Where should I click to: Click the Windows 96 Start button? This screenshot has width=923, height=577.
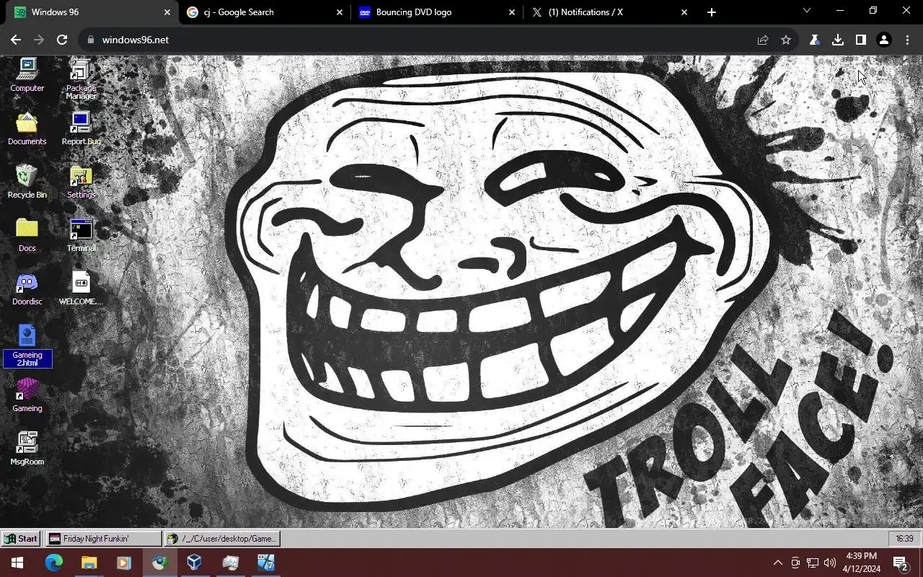pos(21,539)
